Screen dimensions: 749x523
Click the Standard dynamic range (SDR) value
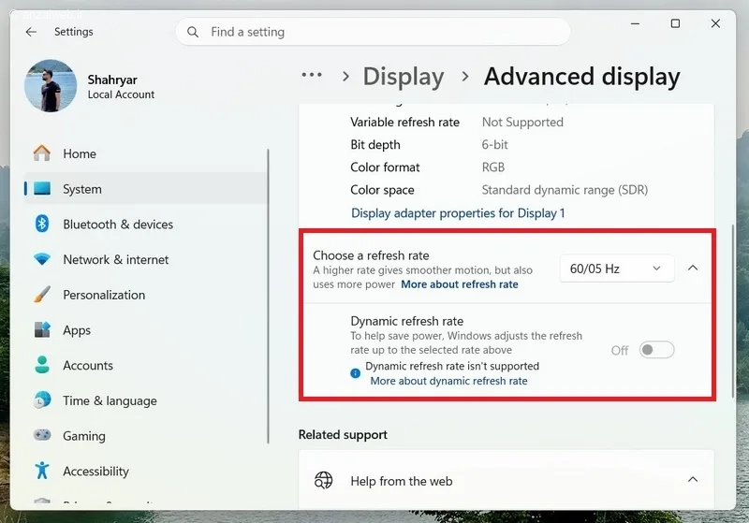click(565, 190)
